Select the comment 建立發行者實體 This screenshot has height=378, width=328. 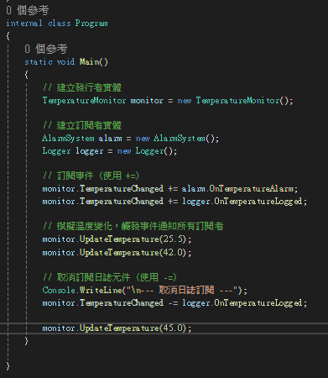point(82,87)
